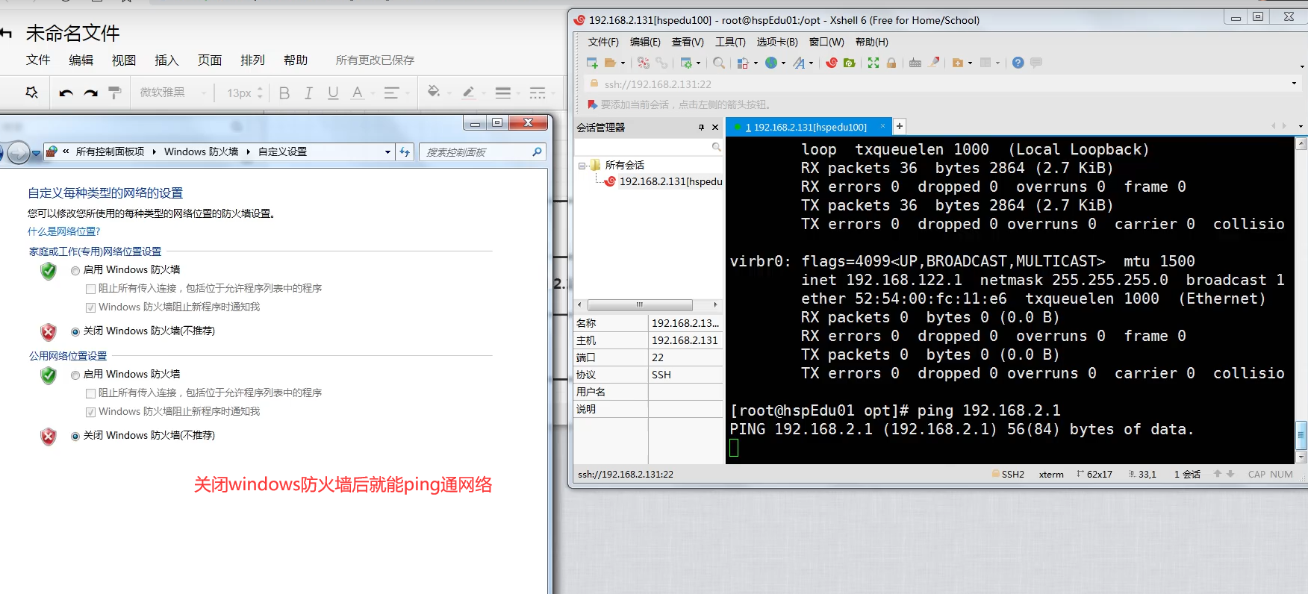Screen dimensions: 1308x594
Task: Collapse the '所有会话' tree node
Action: (x=582, y=166)
